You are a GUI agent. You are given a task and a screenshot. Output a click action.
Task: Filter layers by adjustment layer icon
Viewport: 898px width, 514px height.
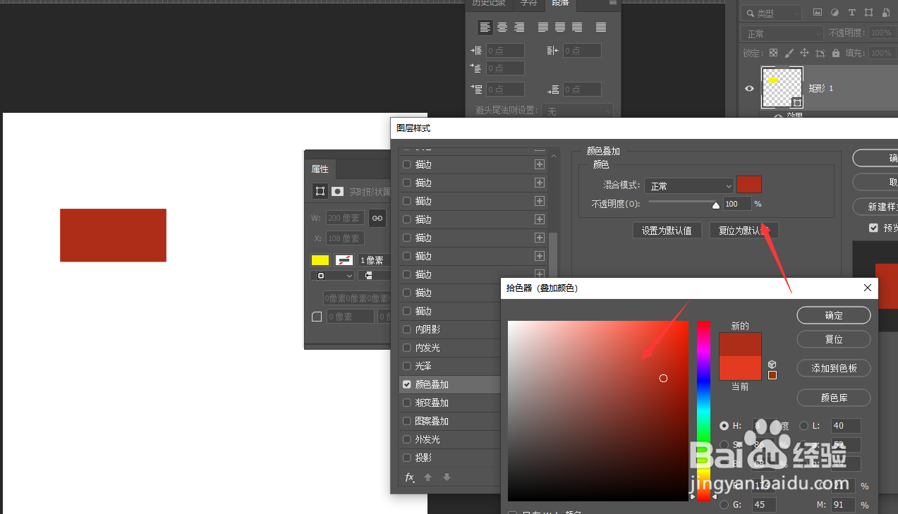click(835, 13)
